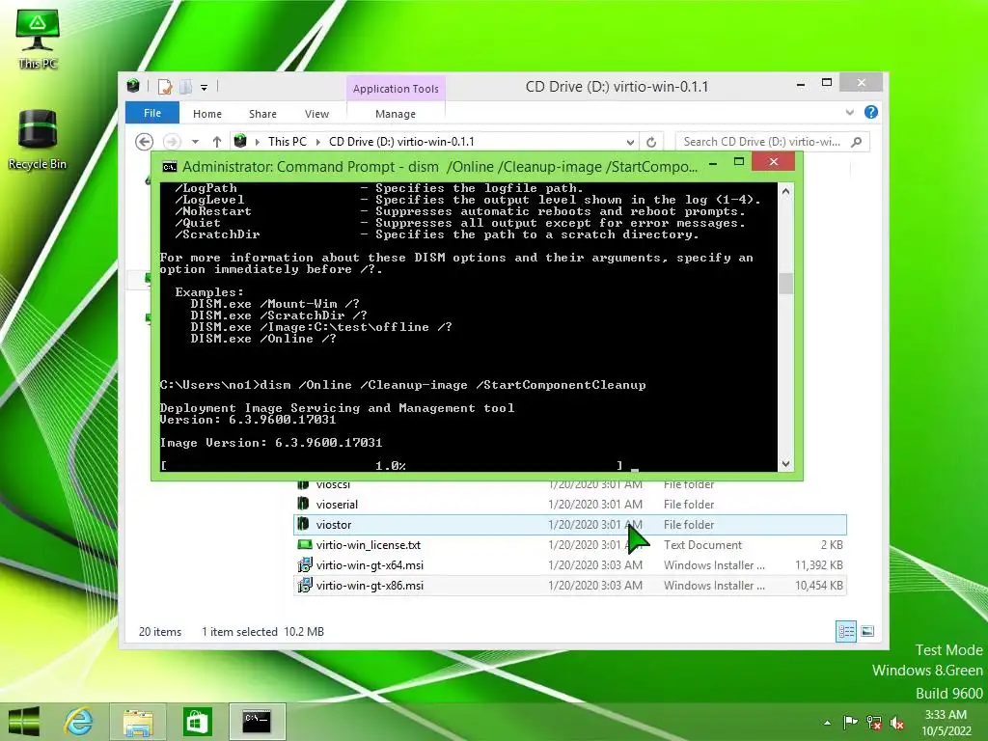The height and width of the screenshot is (741, 988).
Task: Click virtio-win-gt-x64.msi installer icon
Action: pyautogui.click(x=304, y=564)
